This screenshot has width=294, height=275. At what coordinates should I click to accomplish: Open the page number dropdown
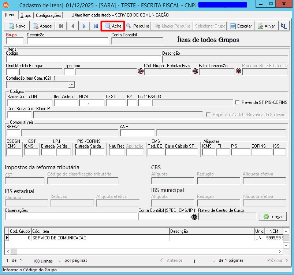(x=214, y=261)
